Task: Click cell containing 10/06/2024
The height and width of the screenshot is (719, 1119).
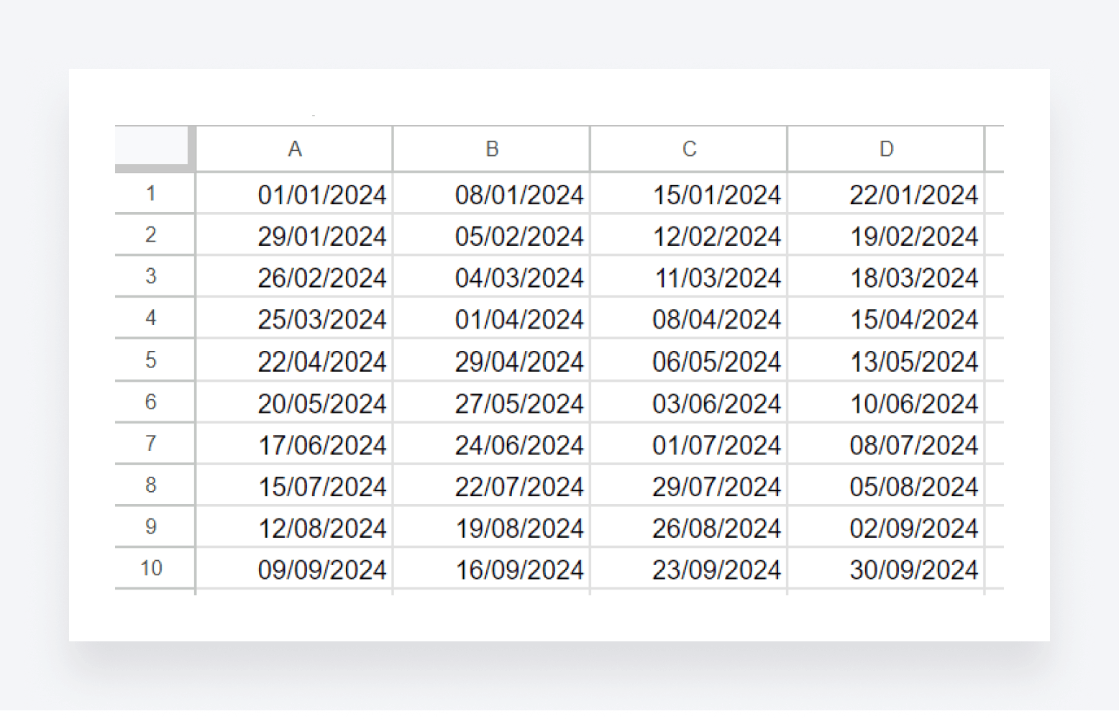Action: click(x=886, y=401)
